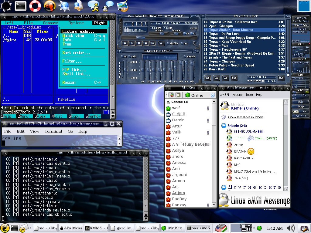Image resolution: width=311 pixels, height=233 pixels.
Task: Open mc Options menu
Action: [76, 23]
